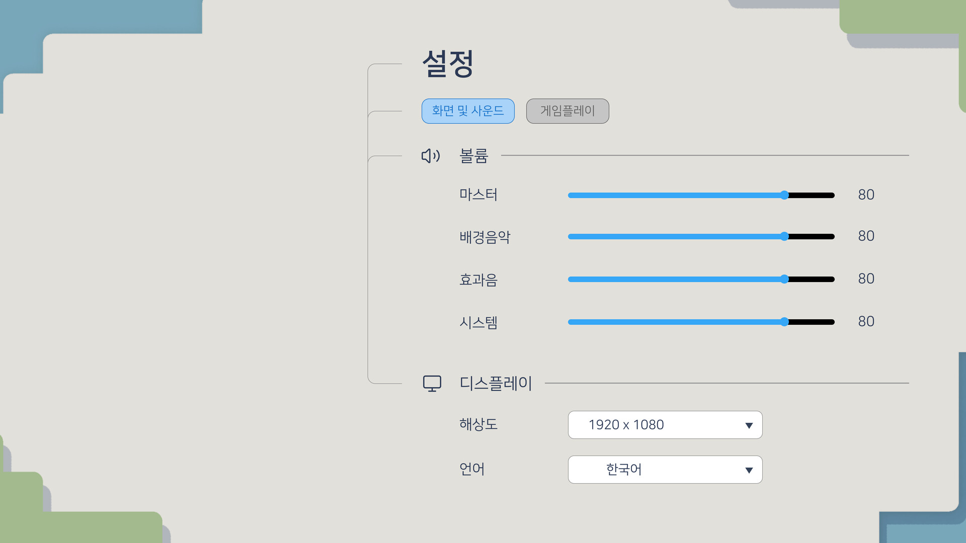The height and width of the screenshot is (543, 966).
Task: Click the 디스플레이 section heading
Action: pyautogui.click(x=496, y=383)
